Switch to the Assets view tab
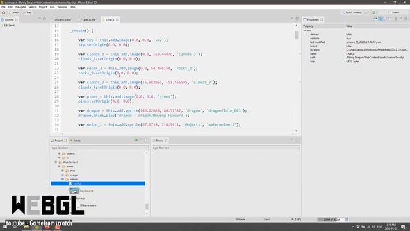Viewport: 410px width, 231px height. tap(75, 141)
